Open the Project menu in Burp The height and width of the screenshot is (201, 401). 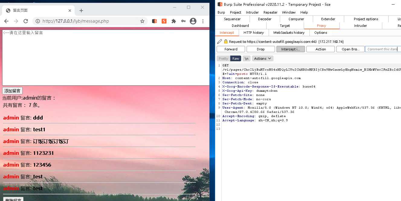tap(235, 12)
